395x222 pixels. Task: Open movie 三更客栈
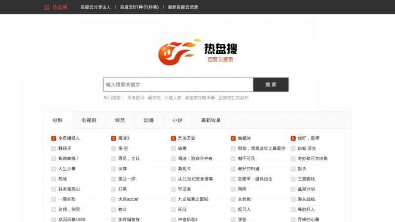[x=306, y=179]
